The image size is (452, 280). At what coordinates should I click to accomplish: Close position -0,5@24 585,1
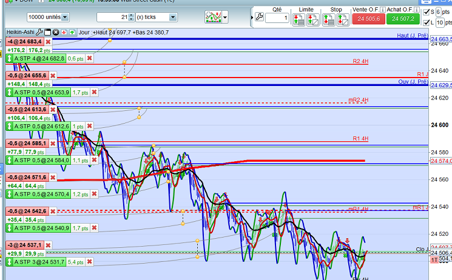point(53,144)
